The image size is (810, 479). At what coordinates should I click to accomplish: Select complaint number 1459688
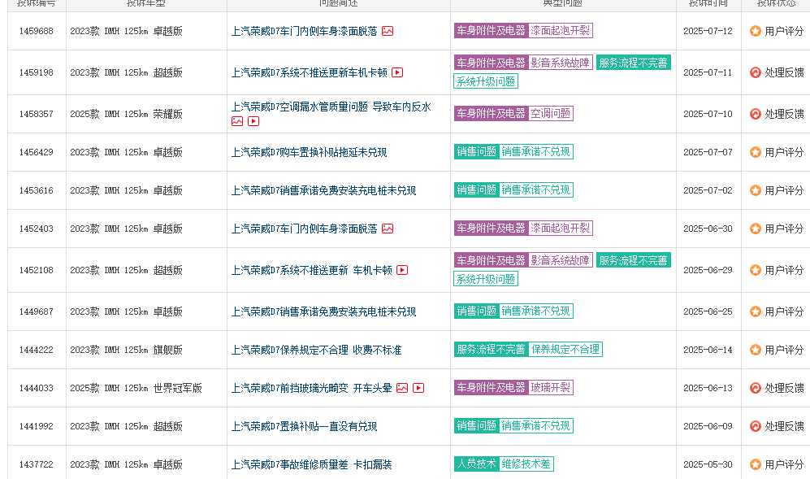click(x=37, y=31)
